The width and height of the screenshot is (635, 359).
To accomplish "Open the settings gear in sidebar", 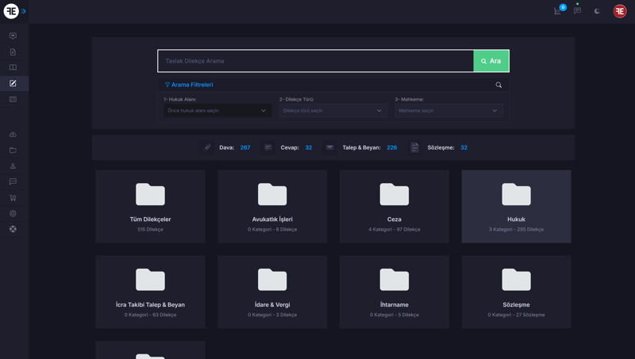I will (x=13, y=213).
